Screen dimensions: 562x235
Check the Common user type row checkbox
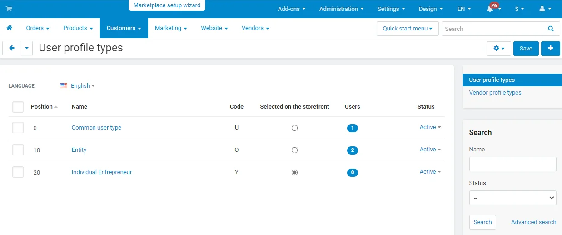pyautogui.click(x=18, y=128)
